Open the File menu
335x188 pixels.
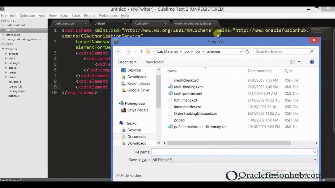[4, 16]
